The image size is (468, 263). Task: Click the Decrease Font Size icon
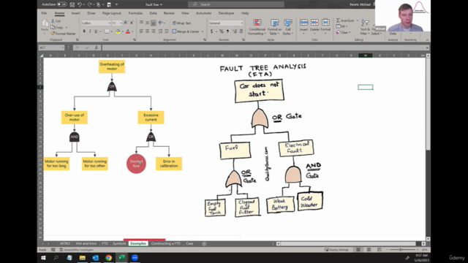pyautogui.click(x=132, y=23)
